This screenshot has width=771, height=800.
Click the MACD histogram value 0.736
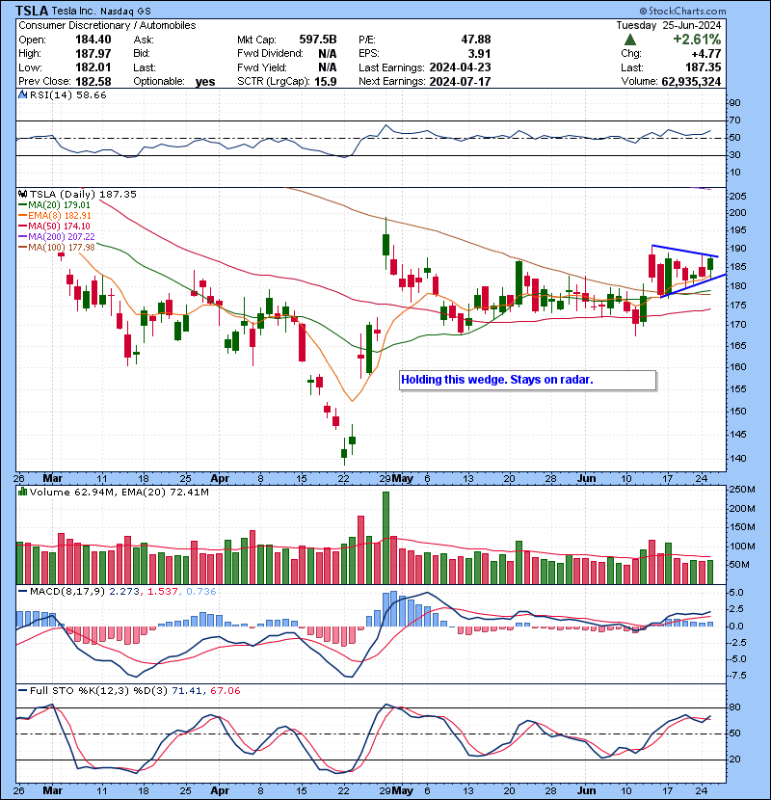[x=201, y=592]
